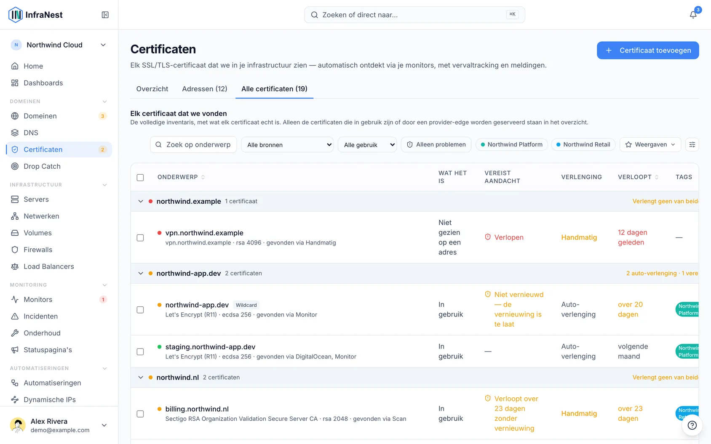The height and width of the screenshot is (444, 711).
Task: Click the InfraNest logo icon
Action: point(16,15)
